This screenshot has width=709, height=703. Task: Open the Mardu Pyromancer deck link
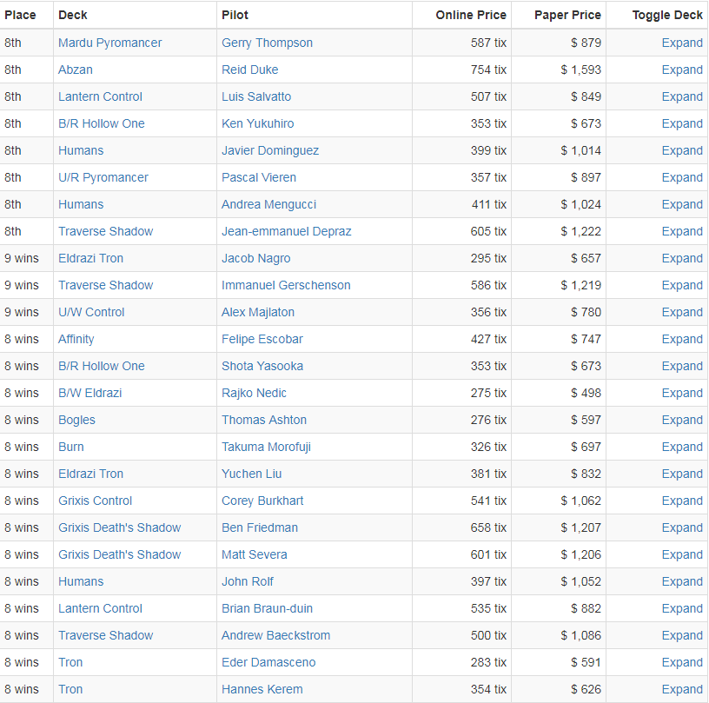point(109,43)
